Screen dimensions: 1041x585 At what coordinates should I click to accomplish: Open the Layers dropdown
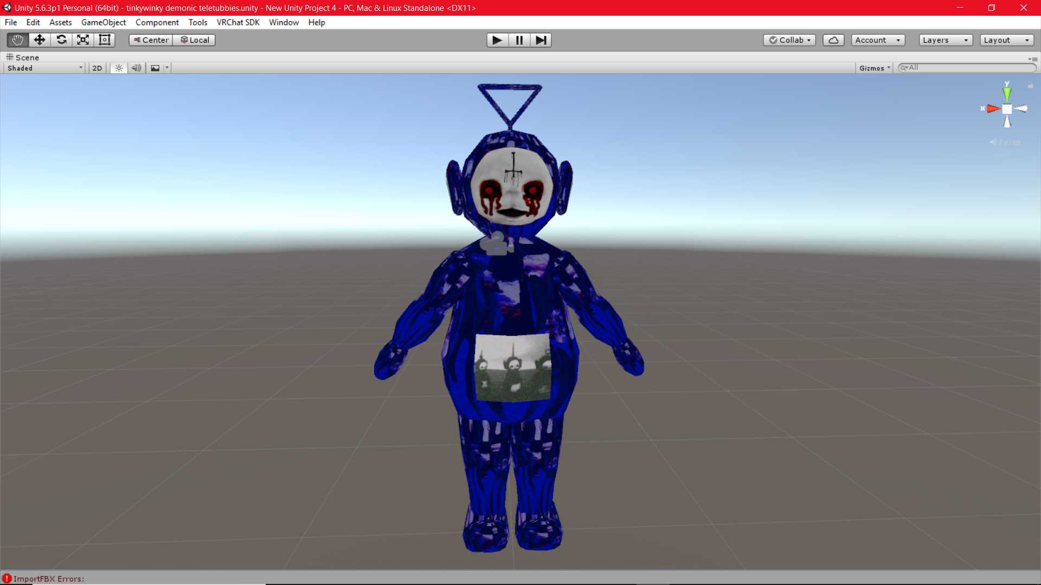click(x=945, y=40)
